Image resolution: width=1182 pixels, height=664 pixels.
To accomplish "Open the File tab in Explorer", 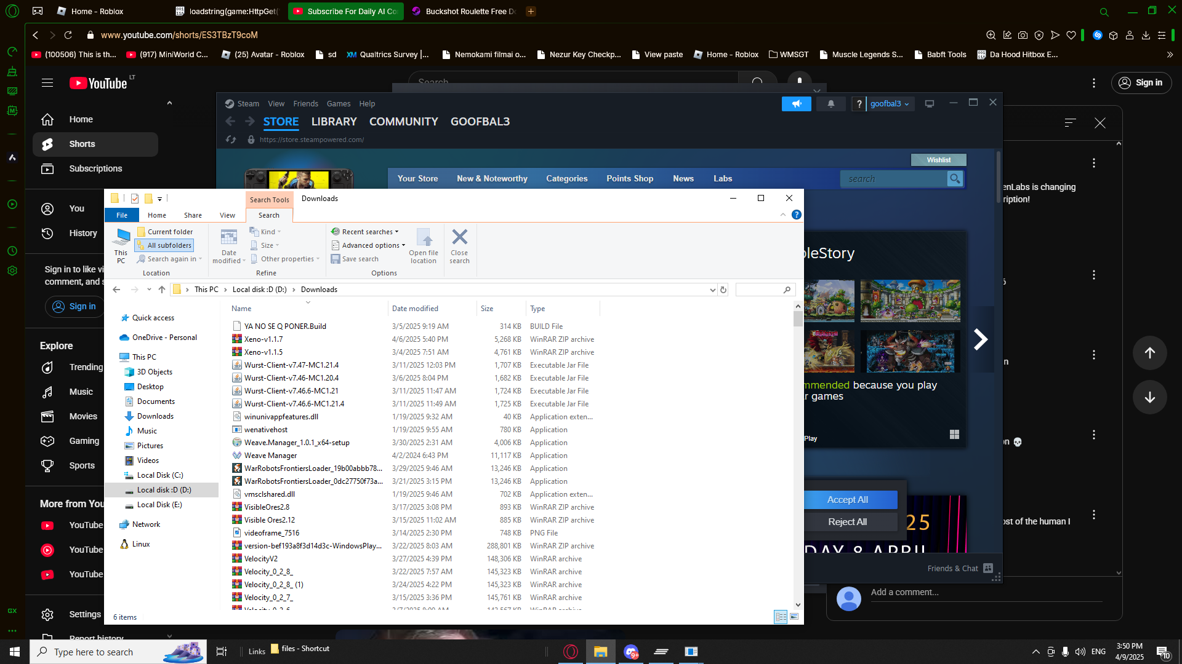I will [122, 215].
